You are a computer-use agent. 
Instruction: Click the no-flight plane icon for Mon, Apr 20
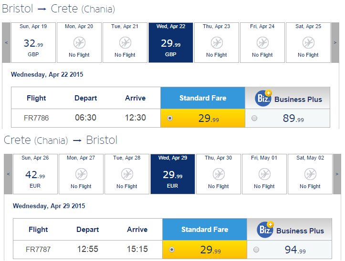coord(79,42)
